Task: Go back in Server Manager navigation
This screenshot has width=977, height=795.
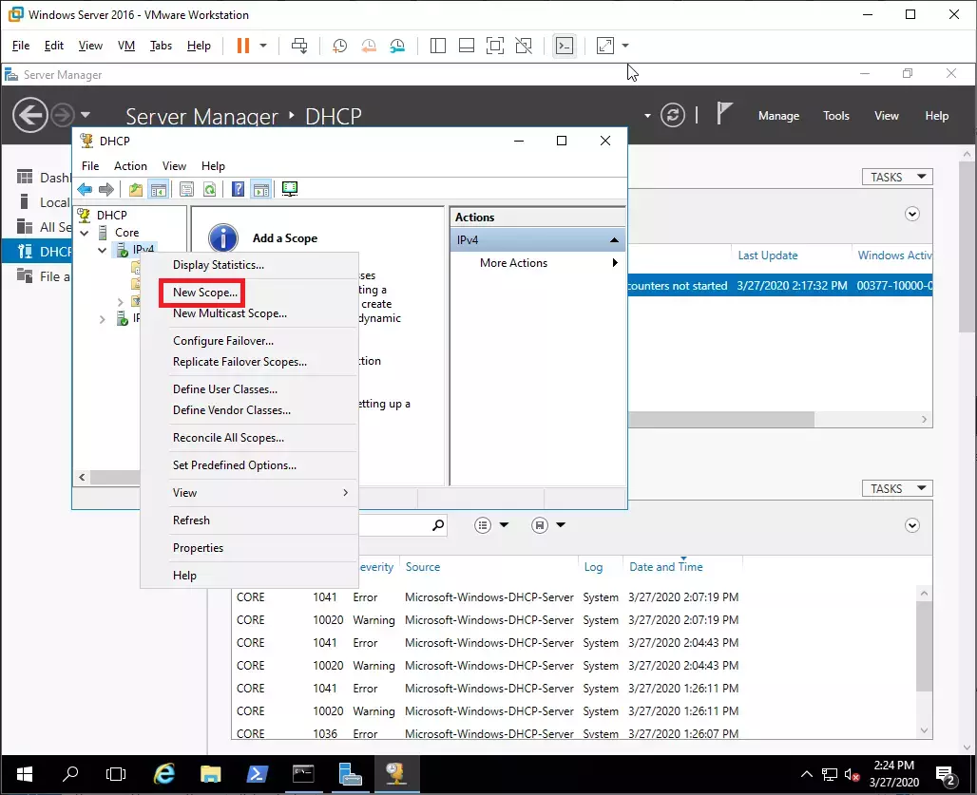Action: [29, 115]
